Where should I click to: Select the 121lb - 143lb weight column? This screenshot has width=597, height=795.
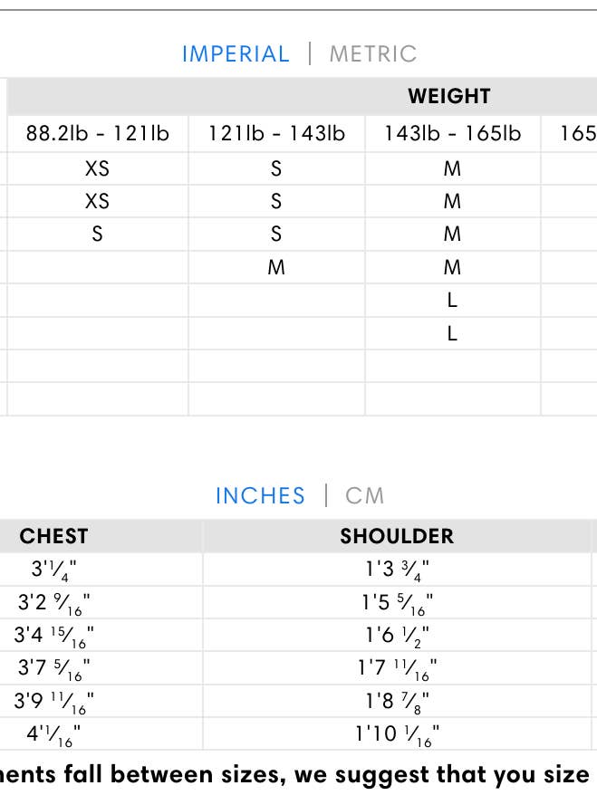click(276, 134)
